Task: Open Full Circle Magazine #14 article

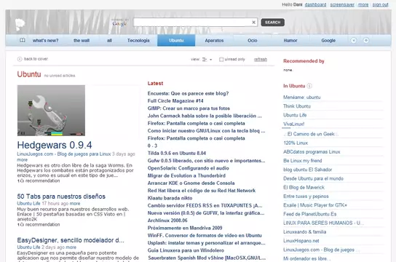Action: pyautogui.click(x=175, y=100)
